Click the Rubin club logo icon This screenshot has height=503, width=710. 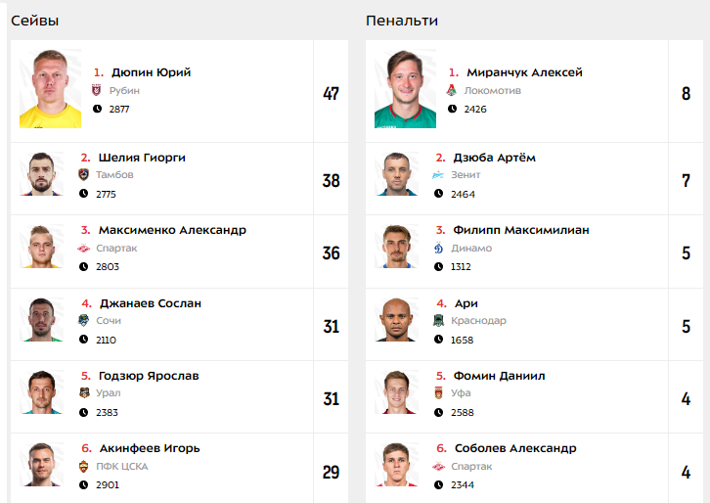[97, 90]
